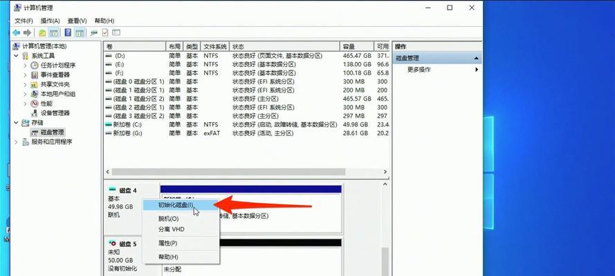Viewport: 615px width, 276px height.
Task: Sort by the 卷 column header
Action: (135, 46)
